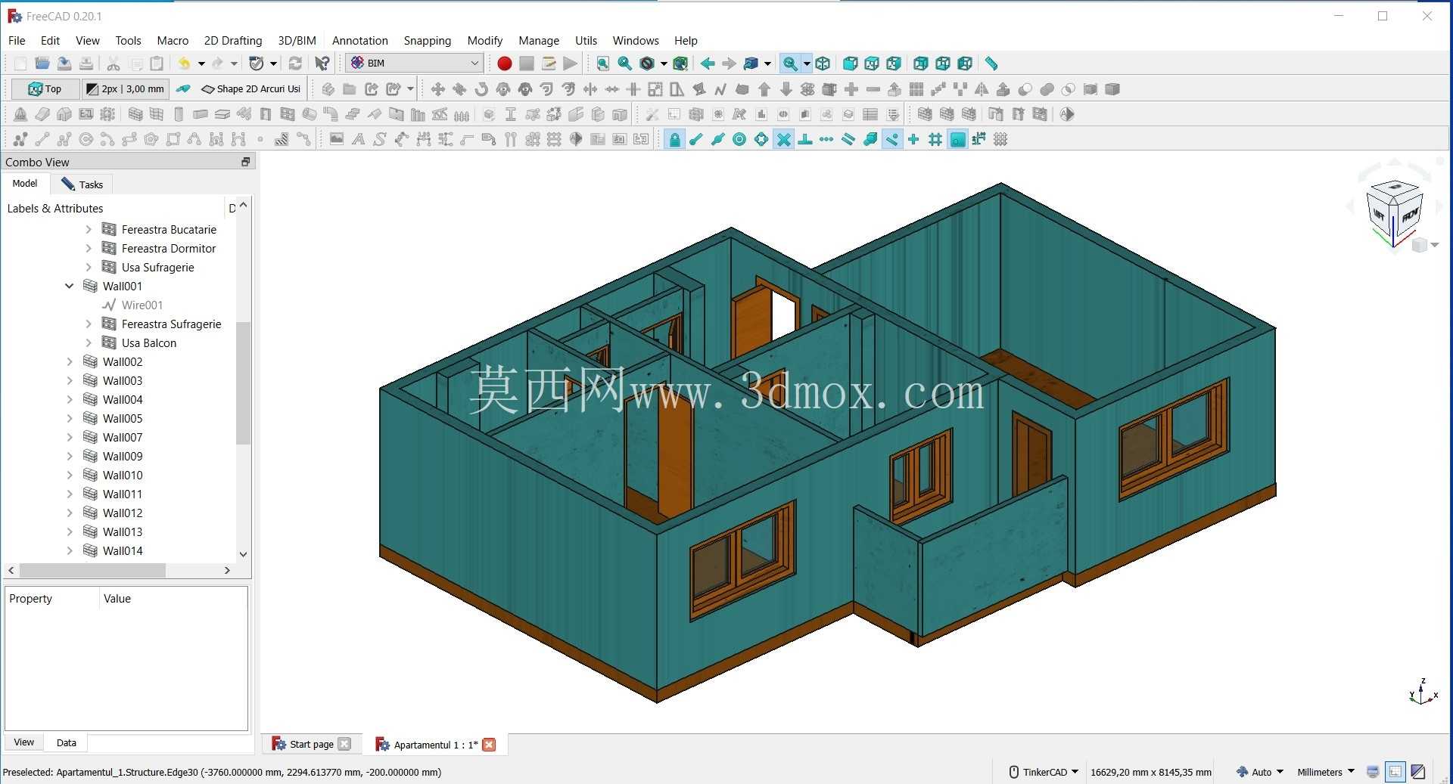Toggle snap to intersection
The width and height of the screenshot is (1453, 784).
click(784, 139)
